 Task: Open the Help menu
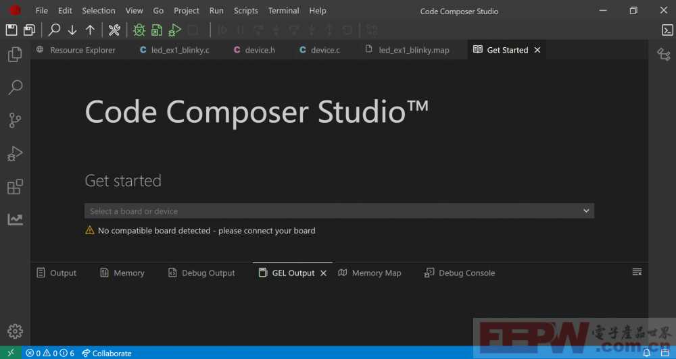(318, 11)
